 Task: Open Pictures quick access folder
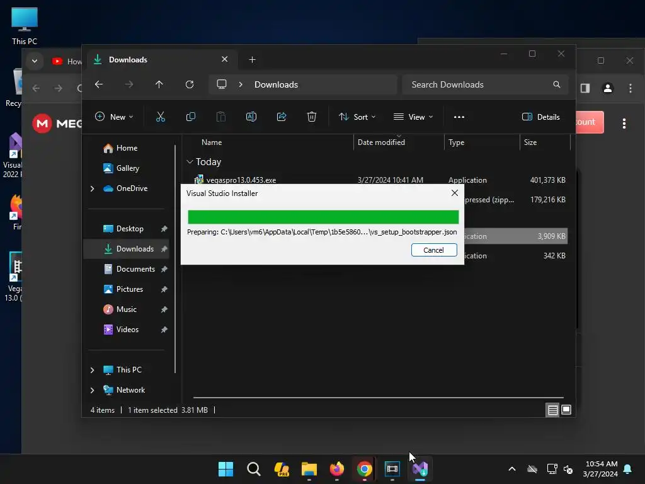[130, 289]
